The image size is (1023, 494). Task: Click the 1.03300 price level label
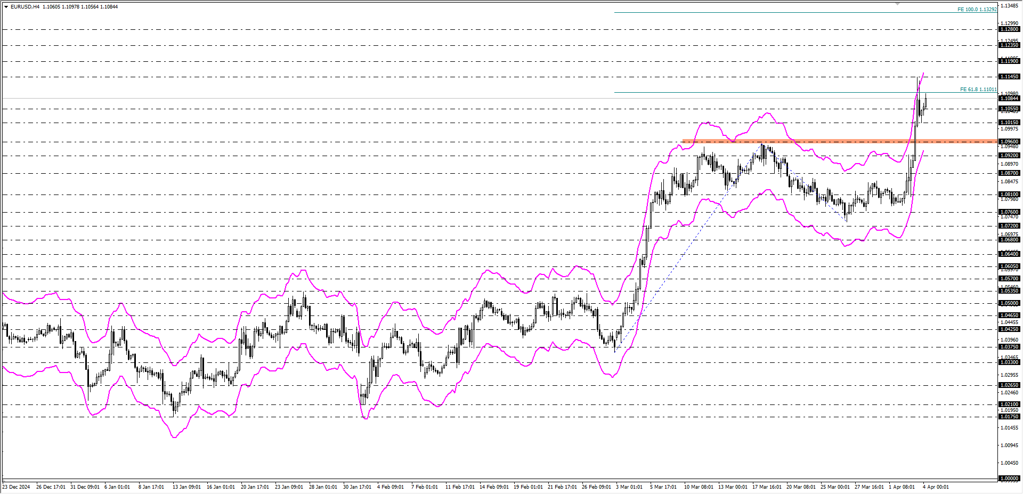(1009, 362)
